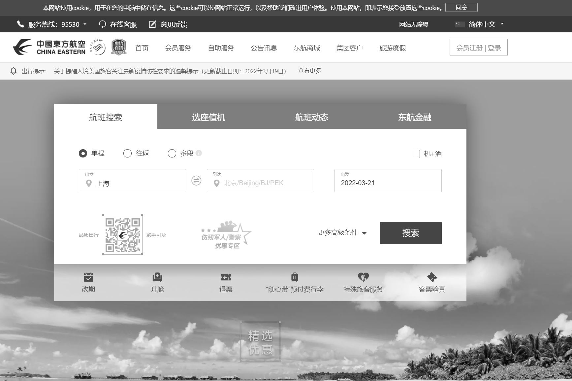Click the 搜索 search button

point(410,233)
